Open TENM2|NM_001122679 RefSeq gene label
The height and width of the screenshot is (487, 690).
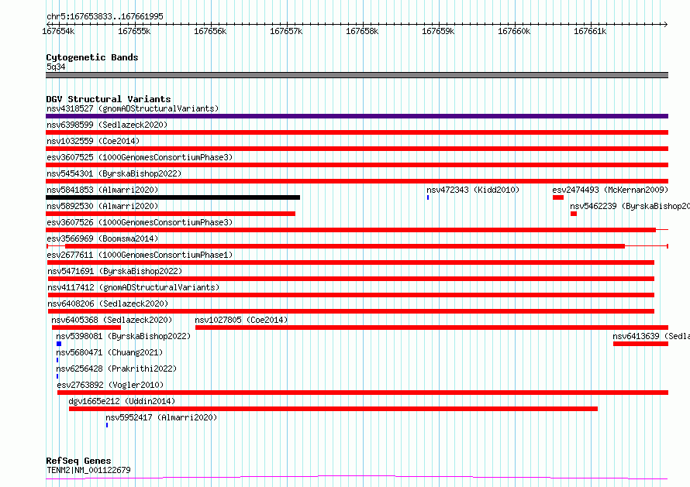coord(88,470)
